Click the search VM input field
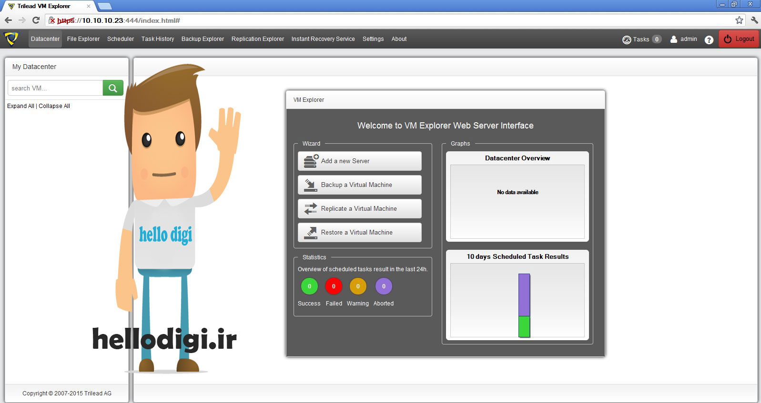 coord(55,88)
